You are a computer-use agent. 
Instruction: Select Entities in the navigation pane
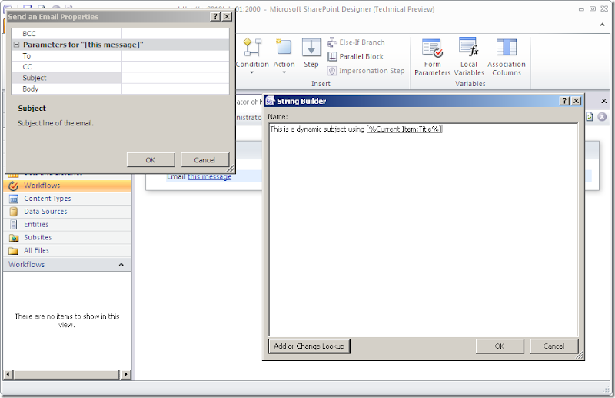(68, 224)
